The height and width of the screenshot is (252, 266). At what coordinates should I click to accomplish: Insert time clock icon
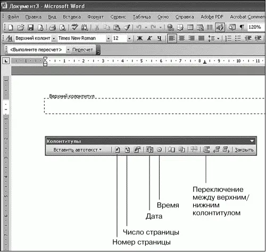pyautogui.click(x=160, y=150)
